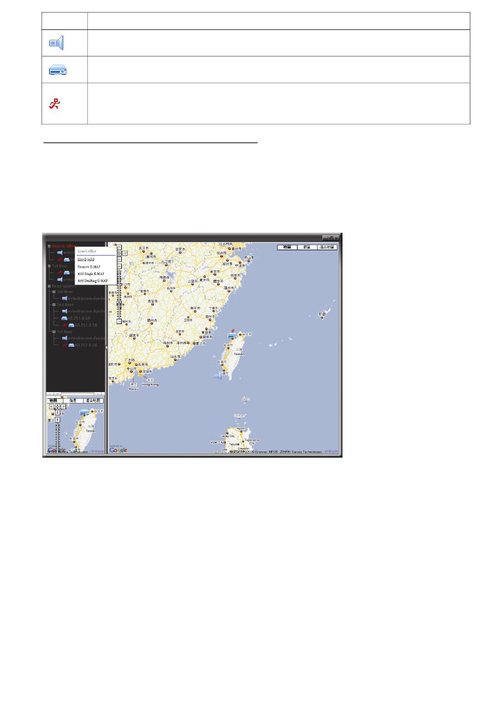Pan mini map down arrow
This screenshot has width=490, height=712.
pyautogui.click(x=57, y=413)
